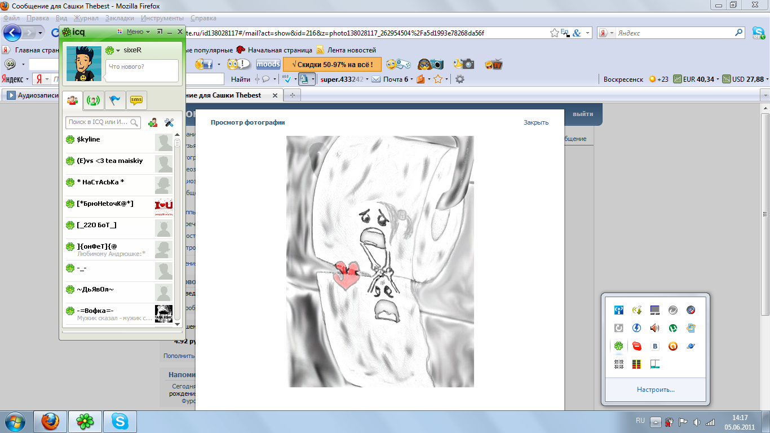
Task: Click Firefox back navigation button
Action: [12, 33]
